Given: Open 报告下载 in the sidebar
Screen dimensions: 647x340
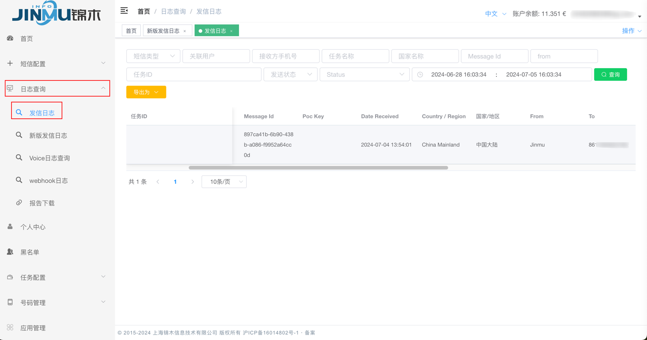Looking at the screenshot, I should pyautogui.click(x=42, y=203).
